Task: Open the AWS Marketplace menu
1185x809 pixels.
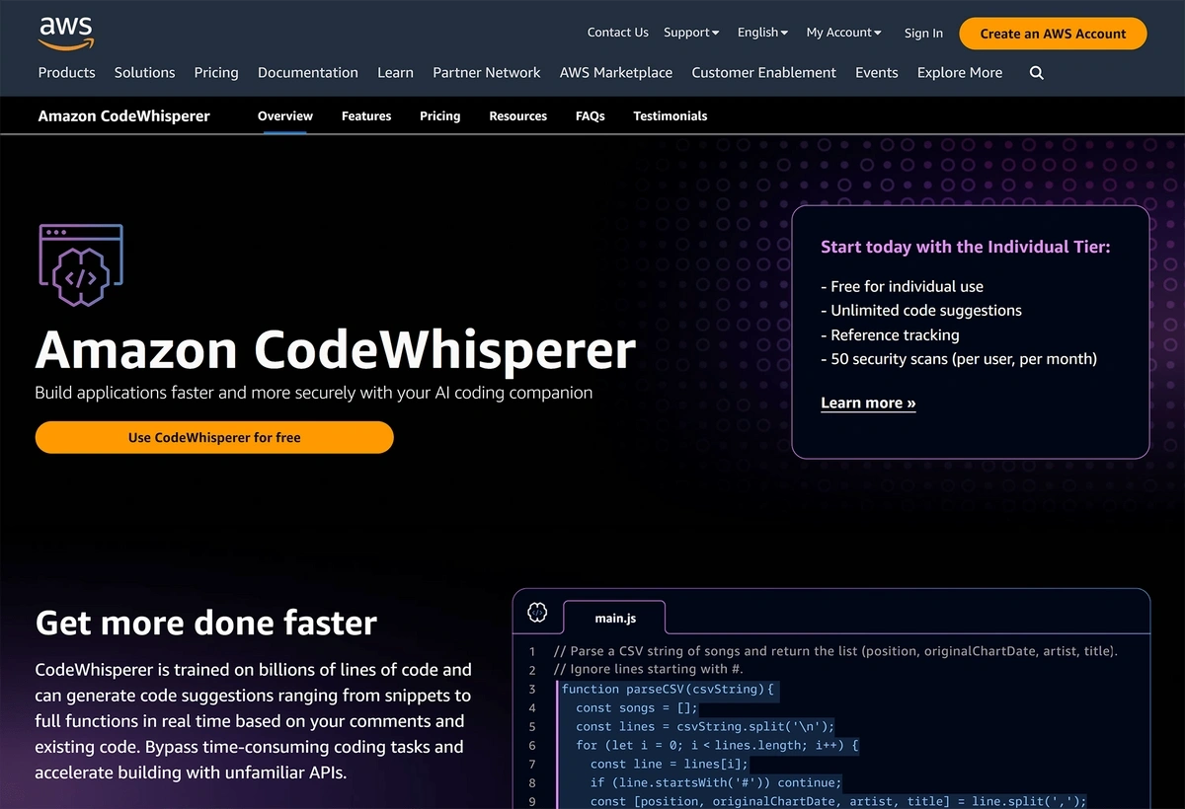Action: 616,73
